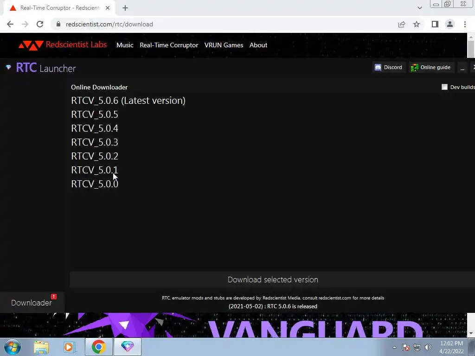Image resolution: width=475 pixels, height=356 pixels.
Task: Open the share page icon
Action: [402, 24]
